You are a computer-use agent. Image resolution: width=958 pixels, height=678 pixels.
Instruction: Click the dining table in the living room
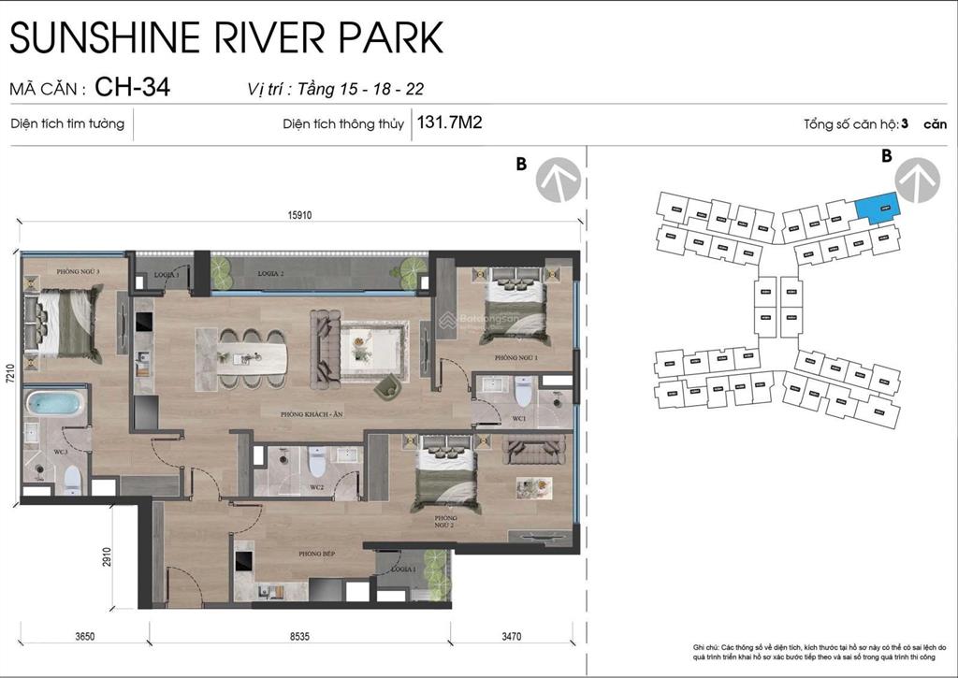[x=252, y=358]
